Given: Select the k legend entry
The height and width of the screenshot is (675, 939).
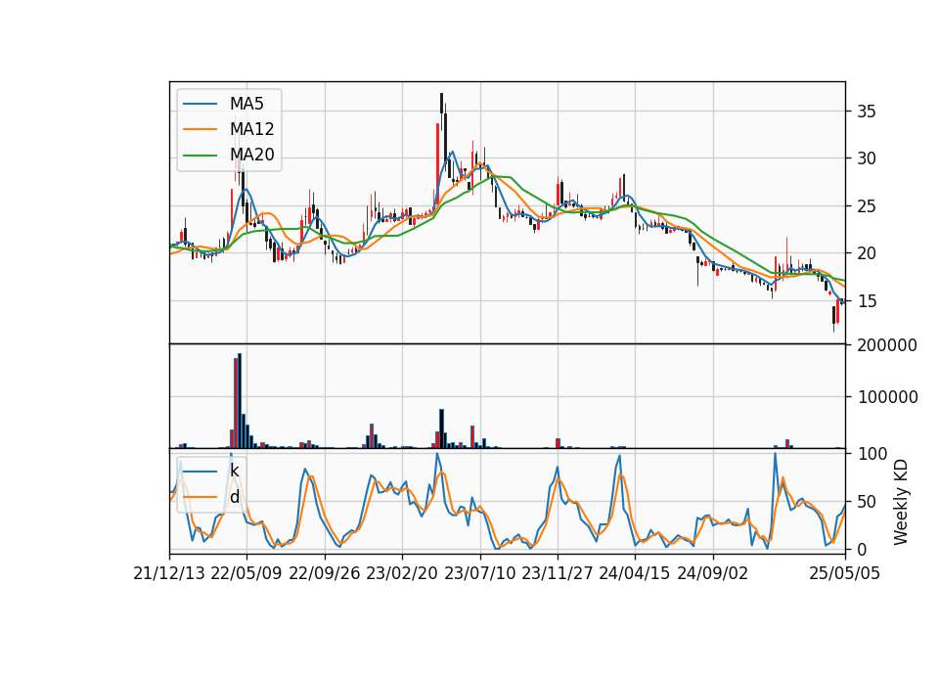Looking at the screenshot, I should [x=211, y=471].
